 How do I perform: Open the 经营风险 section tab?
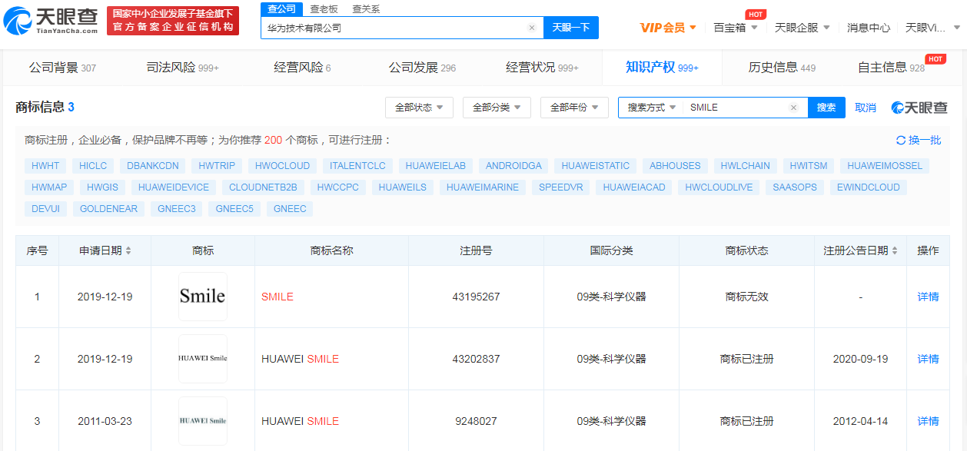[x=302, y=68]
